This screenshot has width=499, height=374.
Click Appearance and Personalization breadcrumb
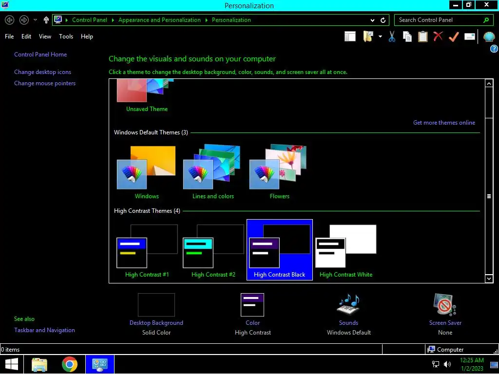pyautogui.click(x=159, y=20)
